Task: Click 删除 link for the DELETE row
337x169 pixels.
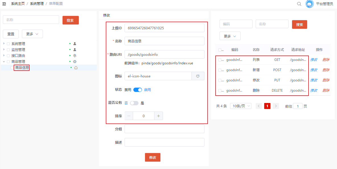Action: click(326, 90)
